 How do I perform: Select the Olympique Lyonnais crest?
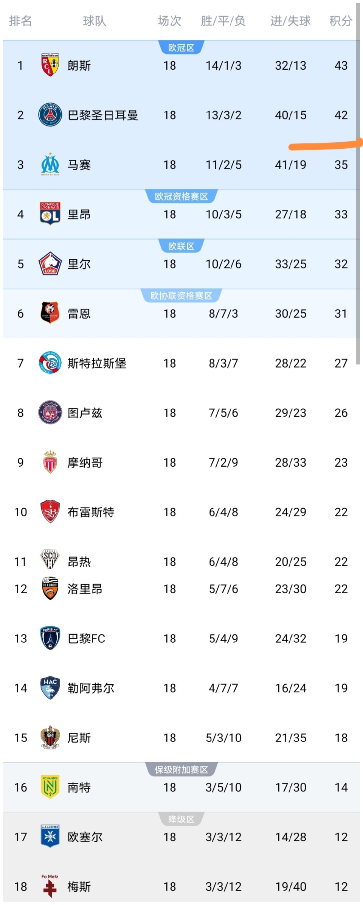[50, 214]
